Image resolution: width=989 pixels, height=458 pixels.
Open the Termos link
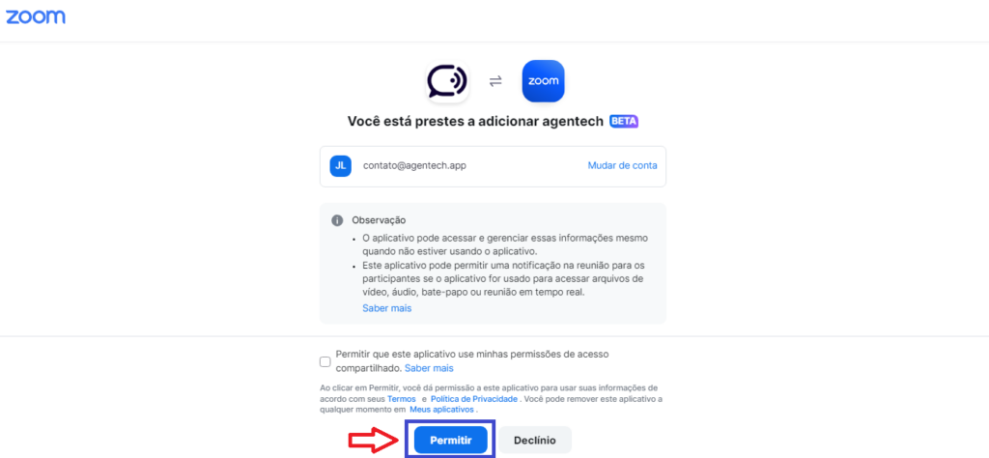401,399
